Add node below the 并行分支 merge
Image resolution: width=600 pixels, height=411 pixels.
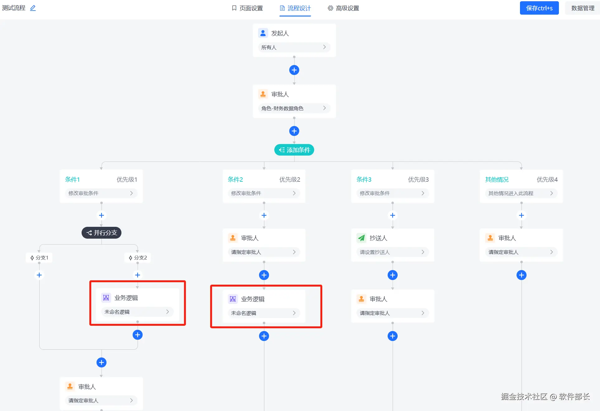click(102, 362)
